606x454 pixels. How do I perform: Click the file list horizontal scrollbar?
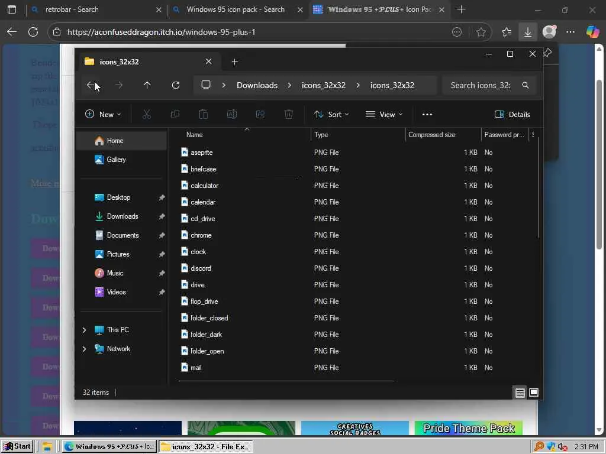pyautogui.click(x=287, y=381)
